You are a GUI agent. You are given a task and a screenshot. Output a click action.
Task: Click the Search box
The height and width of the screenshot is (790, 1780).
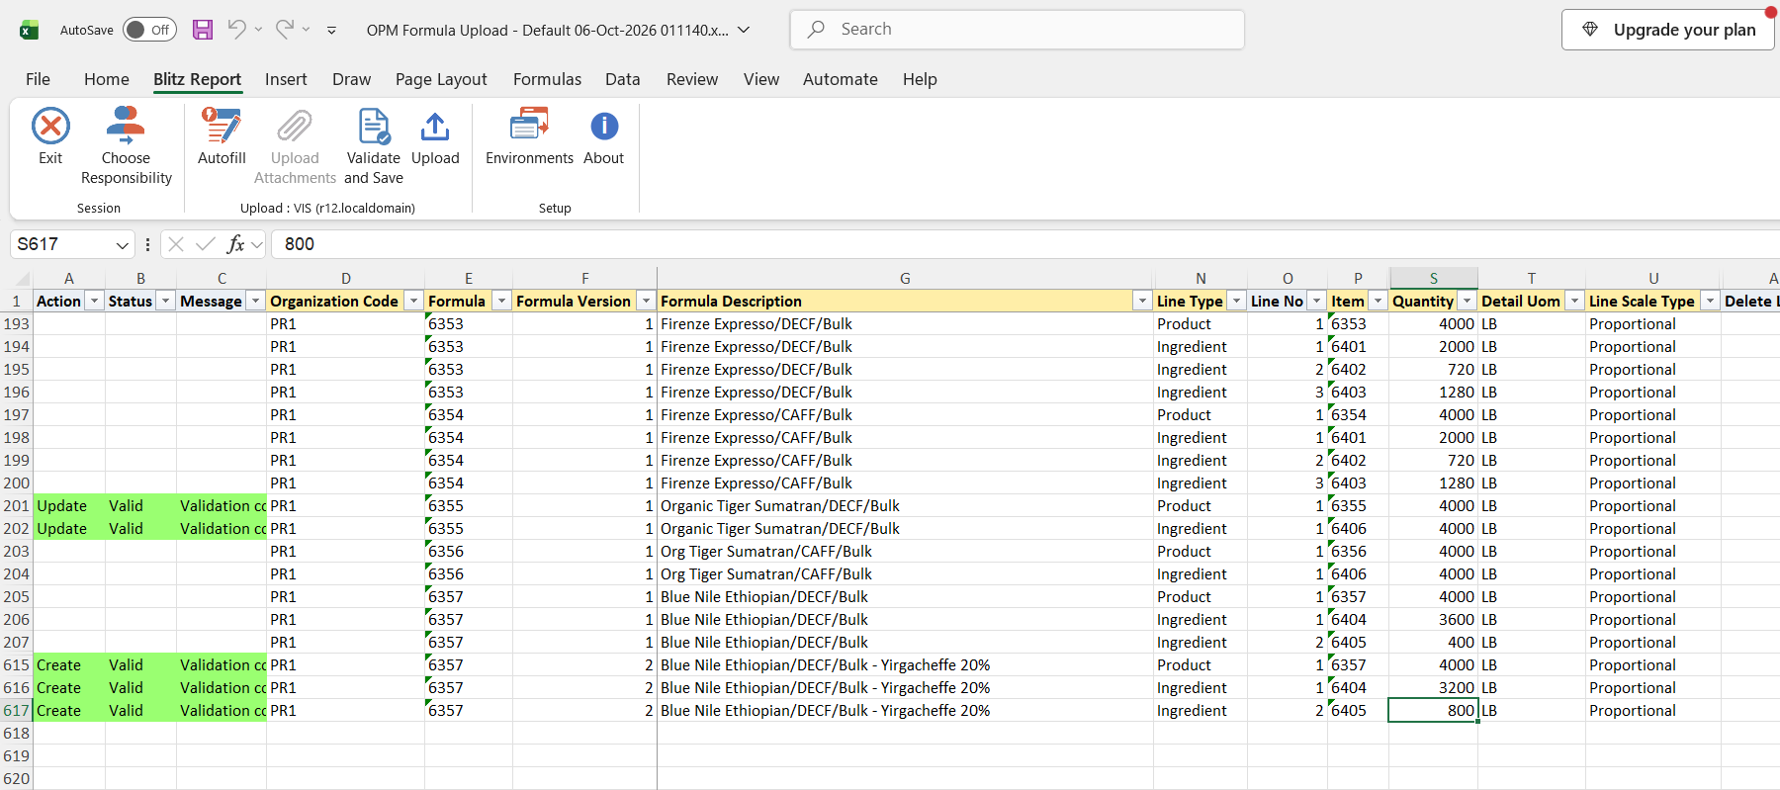coord(1017,30)
